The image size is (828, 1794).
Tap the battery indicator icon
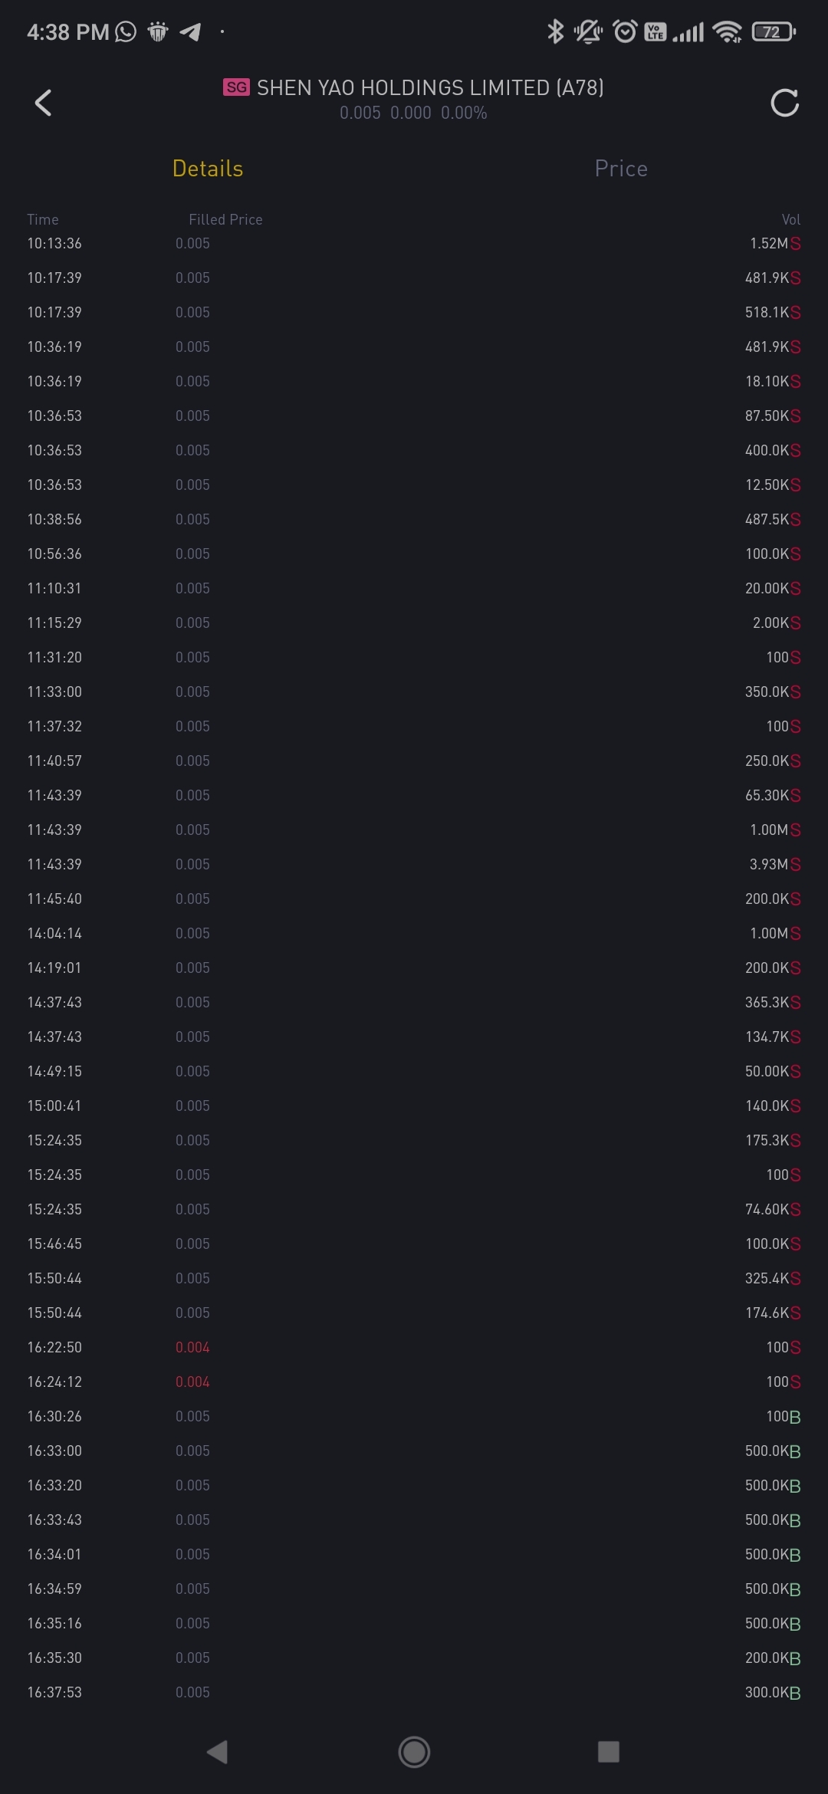tap(773, 32)
